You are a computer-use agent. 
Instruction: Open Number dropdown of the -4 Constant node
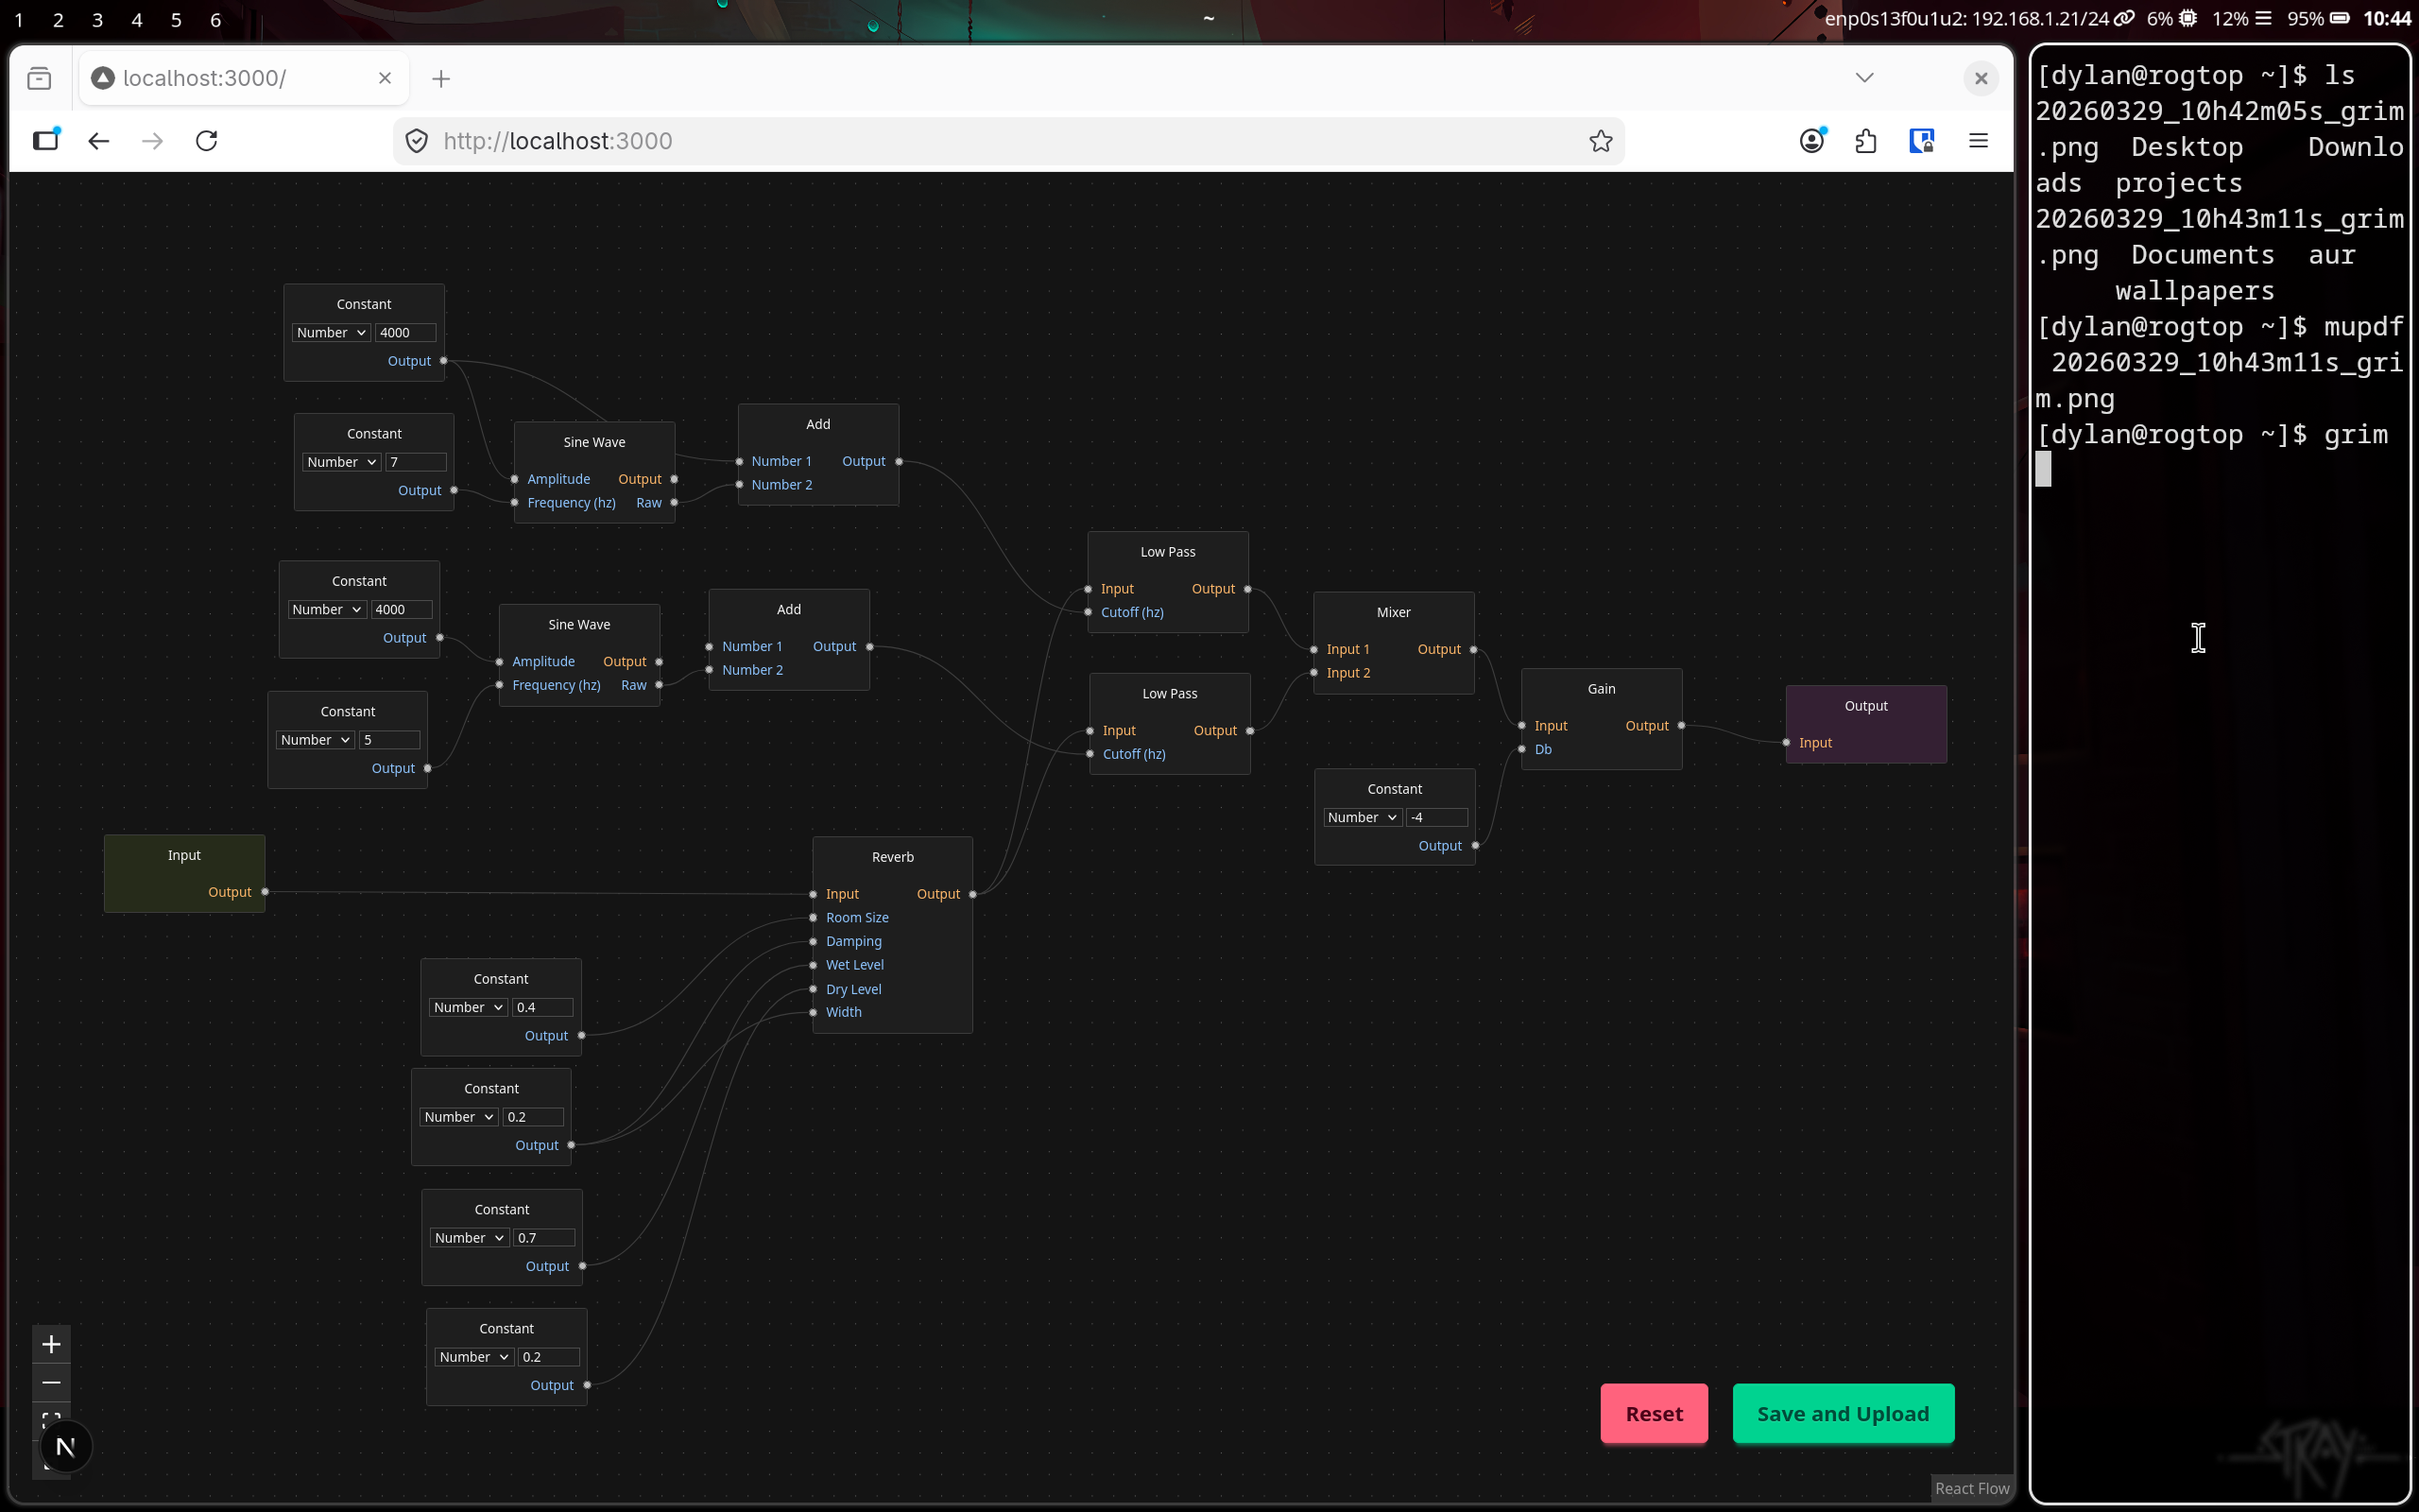coord(1362,817)
